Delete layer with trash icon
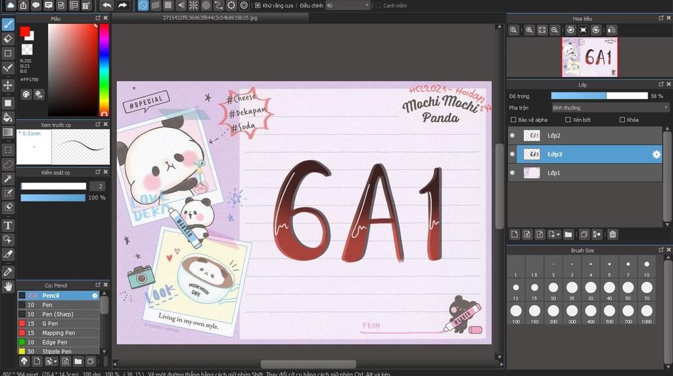This screenshot has height=376, width=673. point(613,234)
